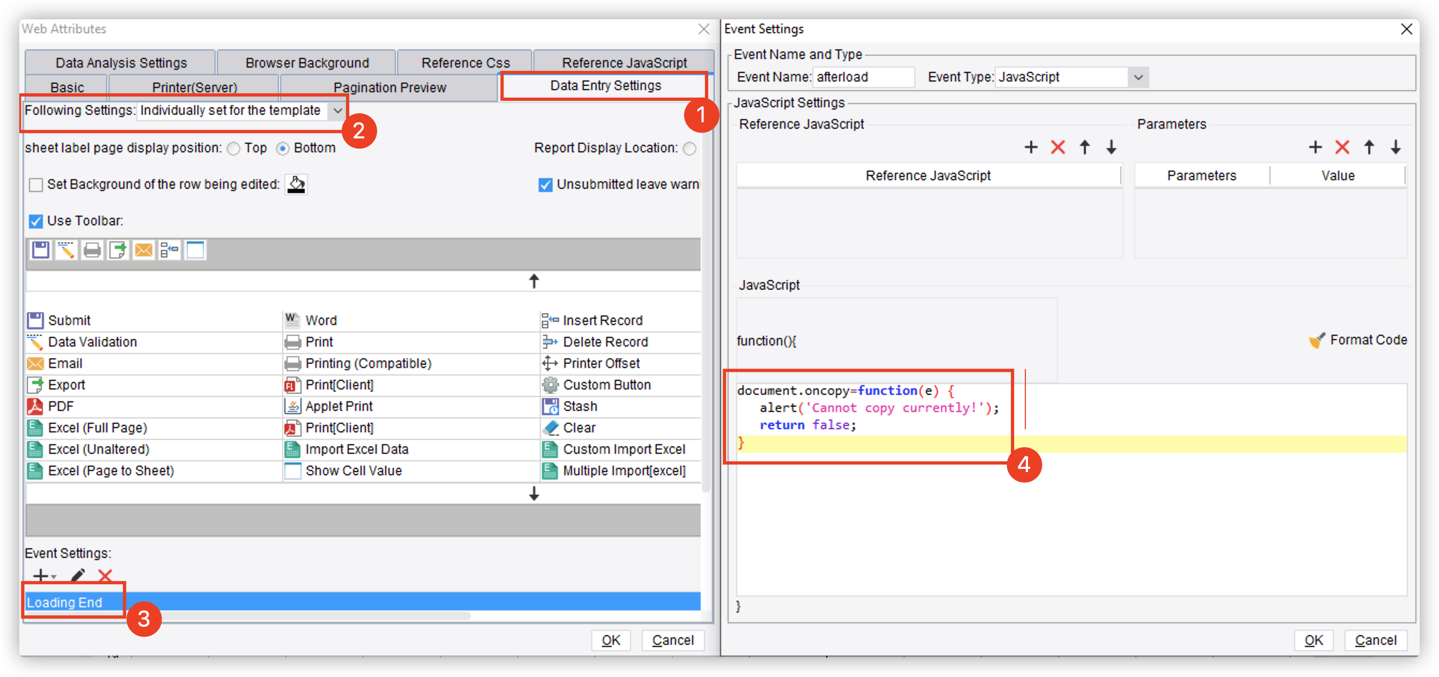This screenshot has height=677, width=1439.
Task: Enable Set Background of the row being edited
Action: 36,185
